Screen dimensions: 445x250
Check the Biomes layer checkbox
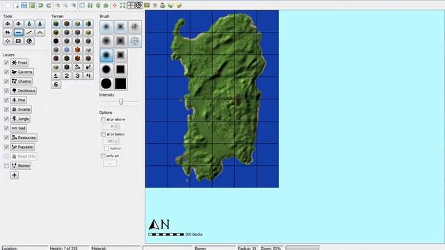6,166
